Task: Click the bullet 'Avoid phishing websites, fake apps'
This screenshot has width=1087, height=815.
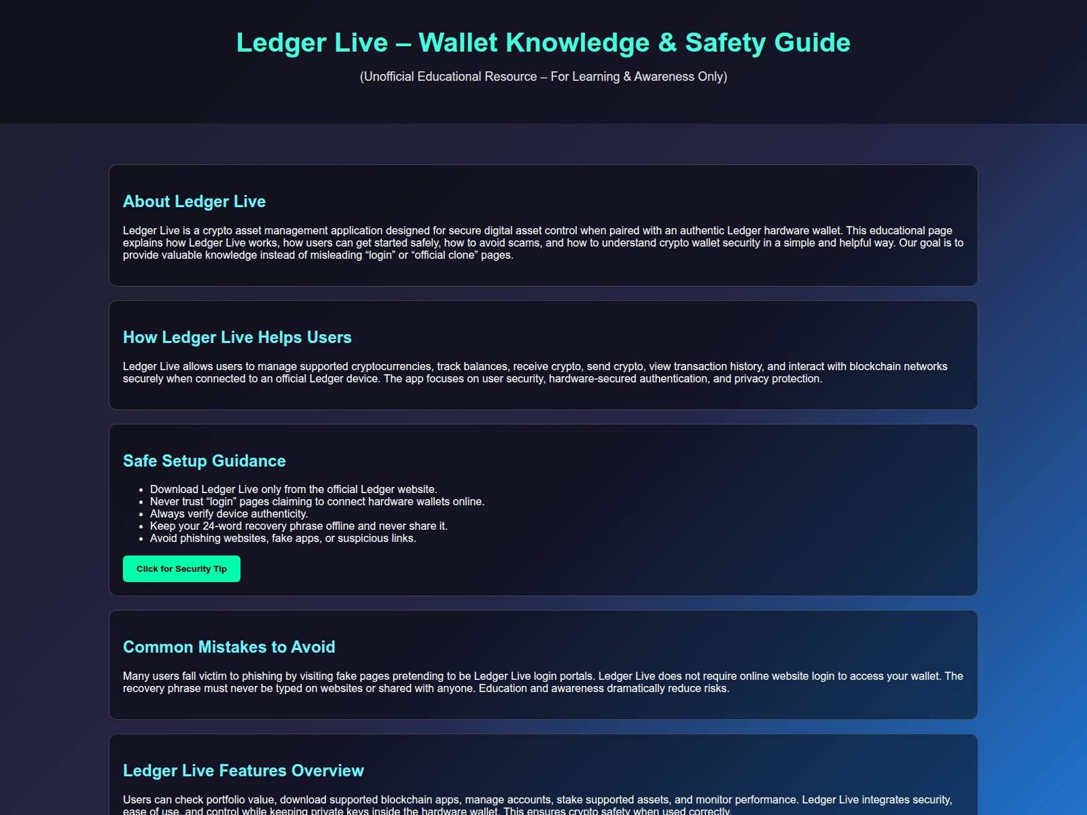Action: point(283,539)
